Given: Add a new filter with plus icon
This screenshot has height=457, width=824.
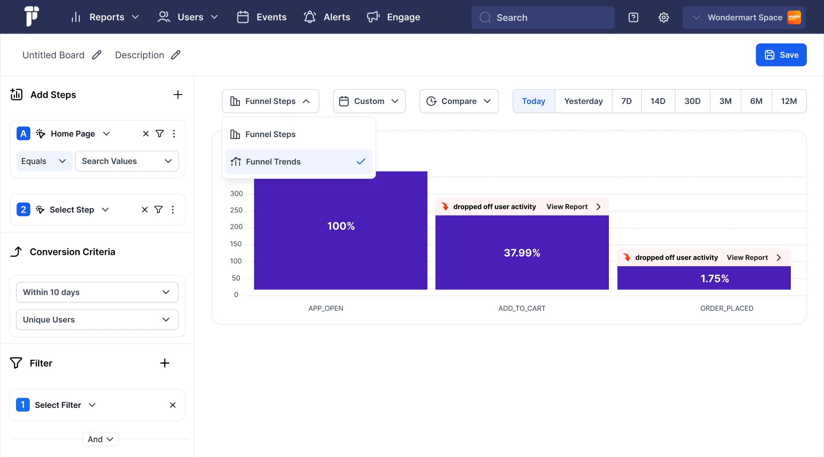Looking at the screenshot, I should 164,363.
